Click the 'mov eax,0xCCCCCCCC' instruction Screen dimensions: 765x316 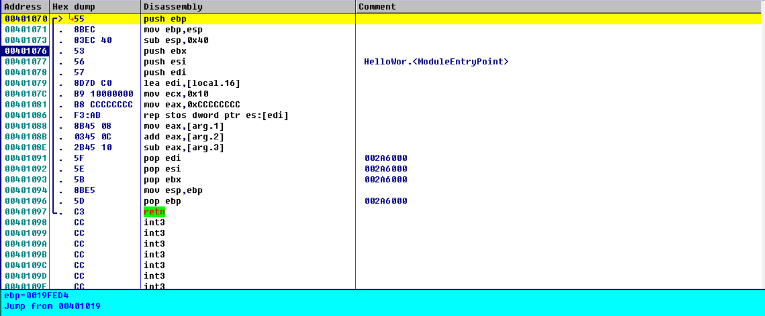[x=192, y=104]
